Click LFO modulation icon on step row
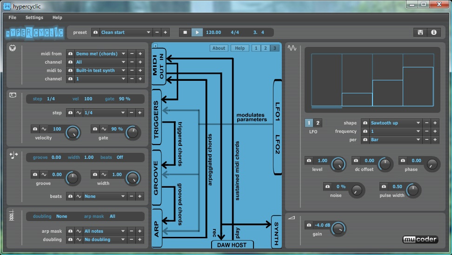Screen dimensions: 452x255 coord(79,112)
